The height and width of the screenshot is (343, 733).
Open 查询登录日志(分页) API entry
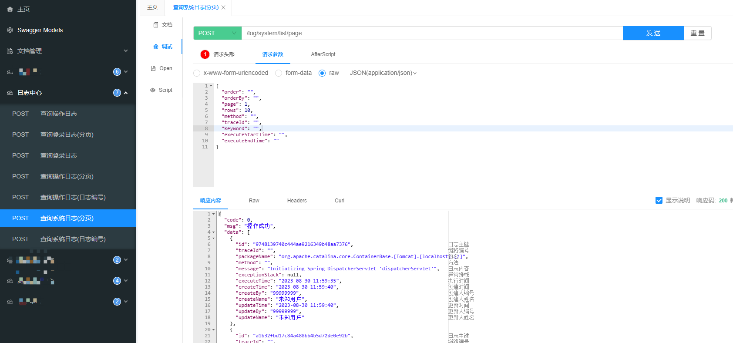[68, 135]
